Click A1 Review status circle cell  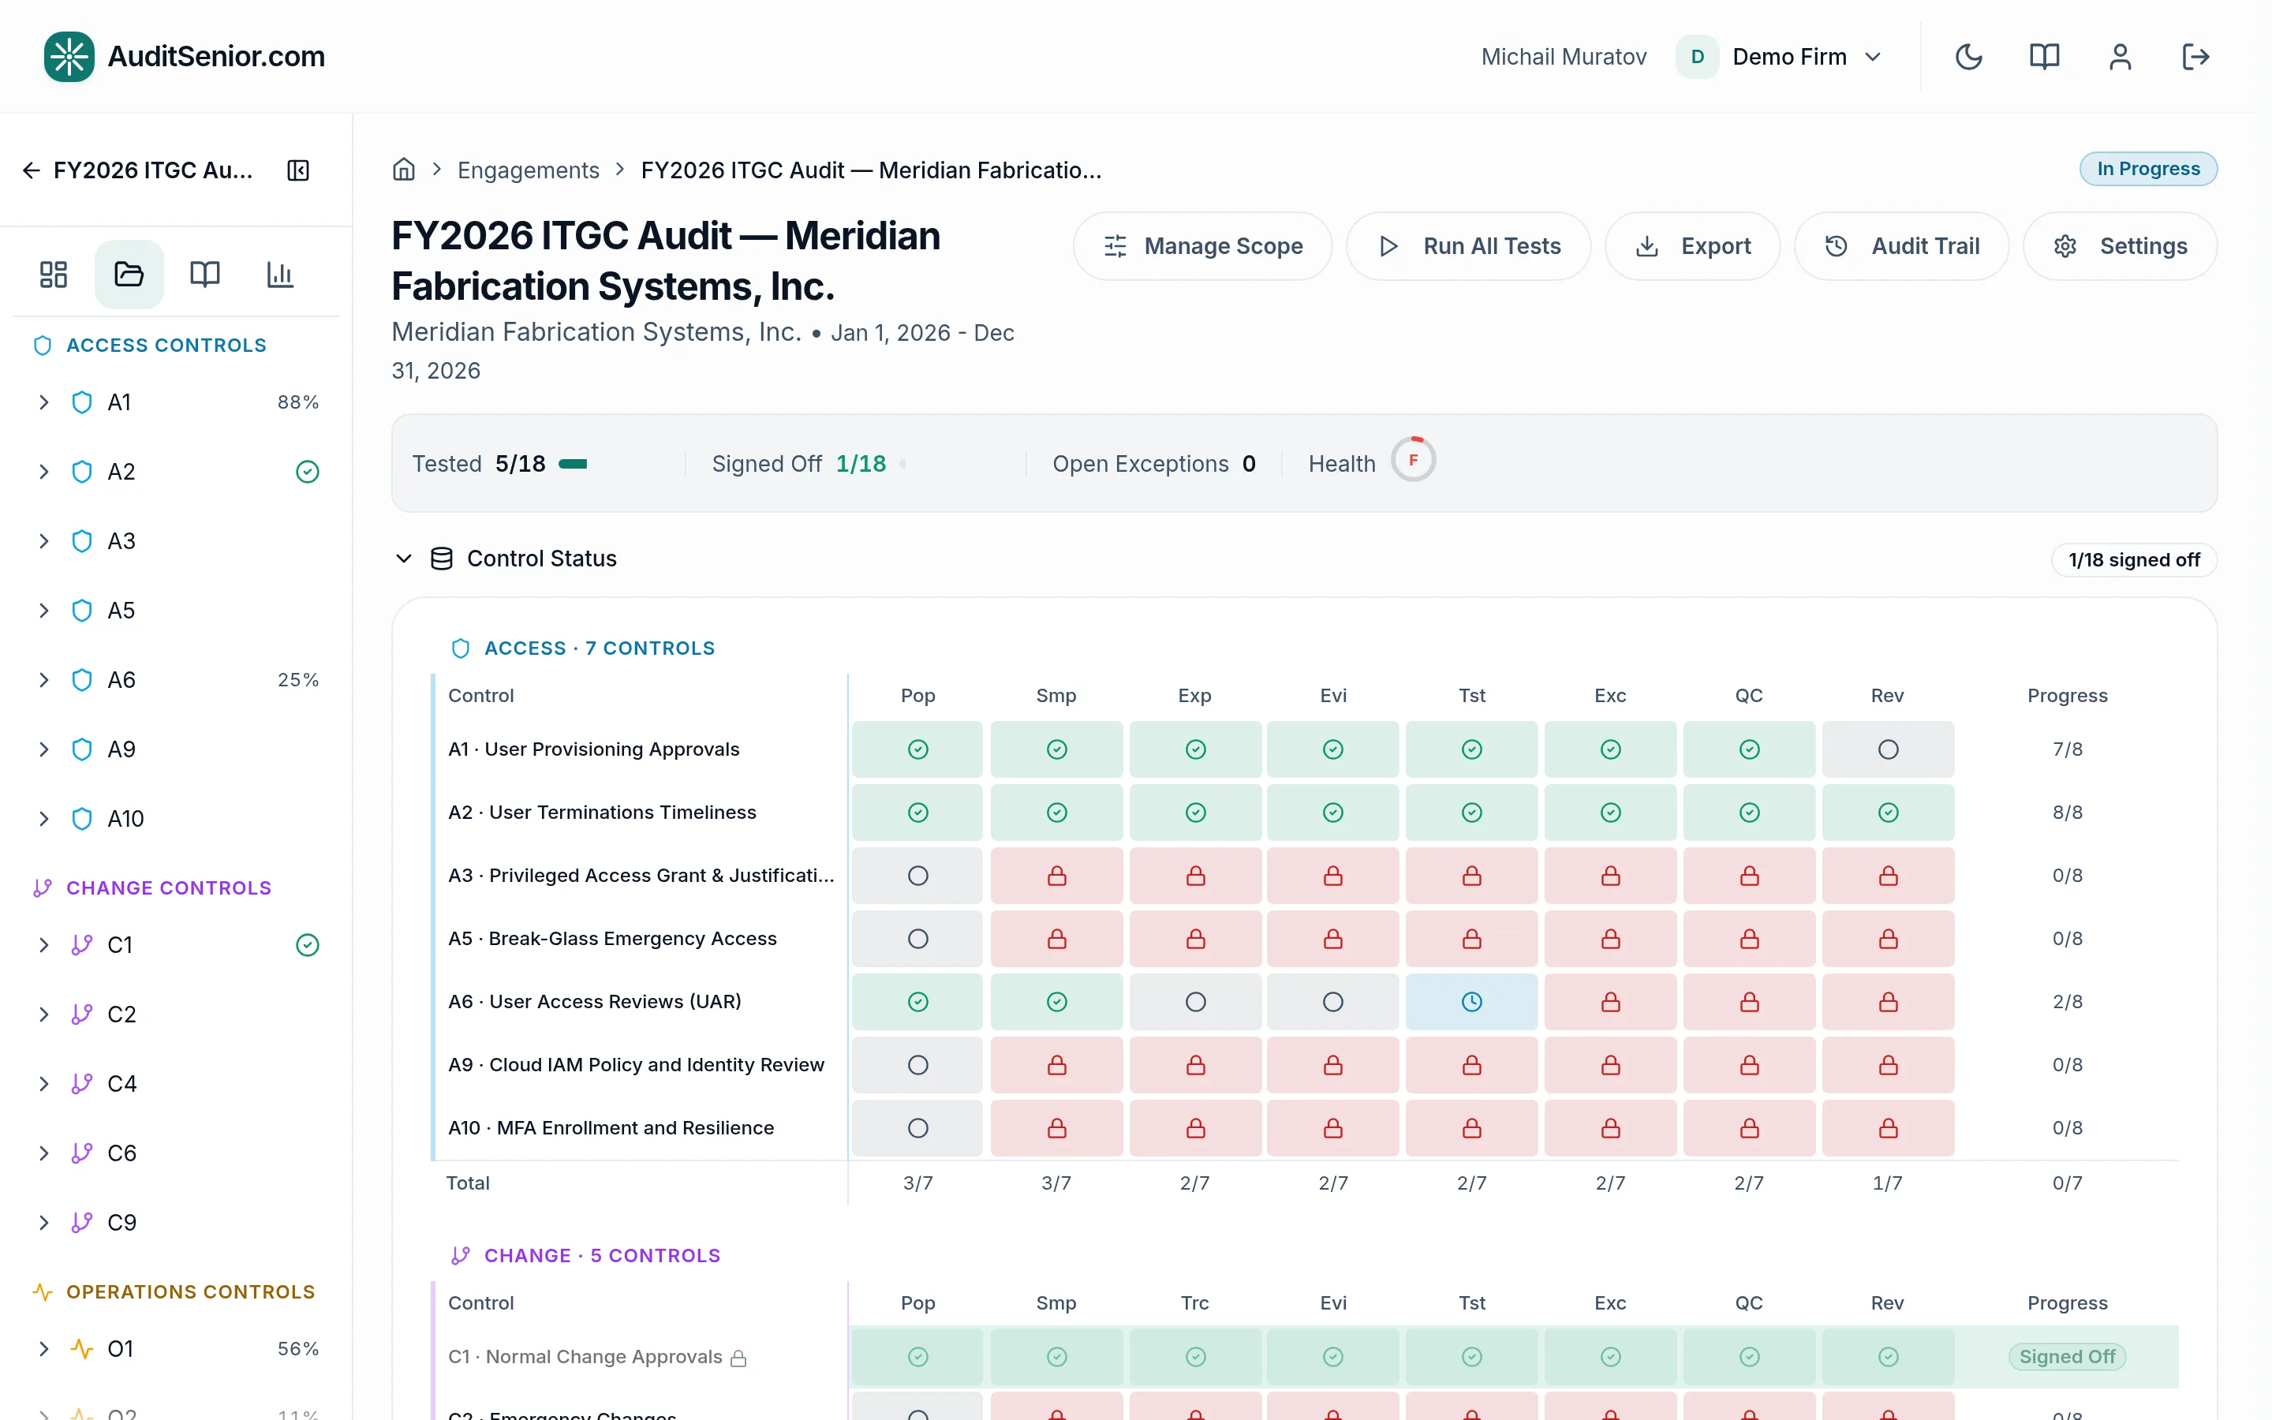tap(1887, 749)
